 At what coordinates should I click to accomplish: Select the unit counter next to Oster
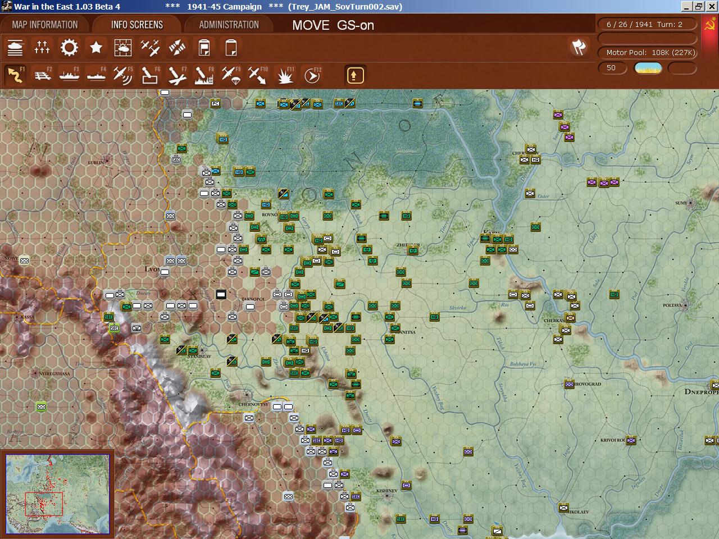(530, 193)
